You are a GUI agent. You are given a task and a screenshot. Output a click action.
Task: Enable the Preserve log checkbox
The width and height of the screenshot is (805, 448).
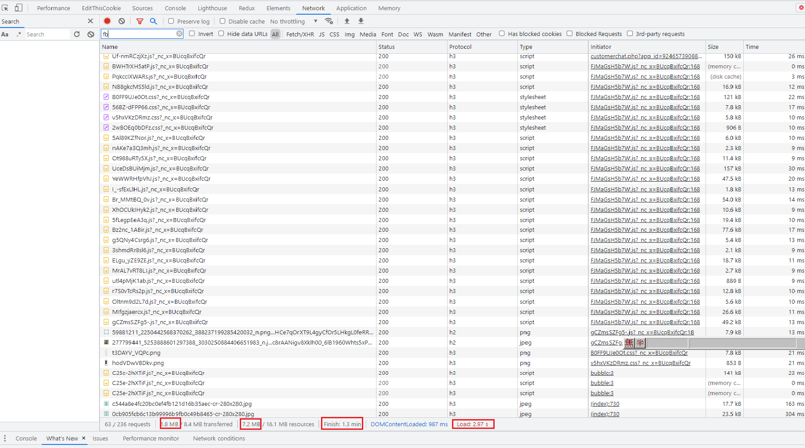[171, 21]
